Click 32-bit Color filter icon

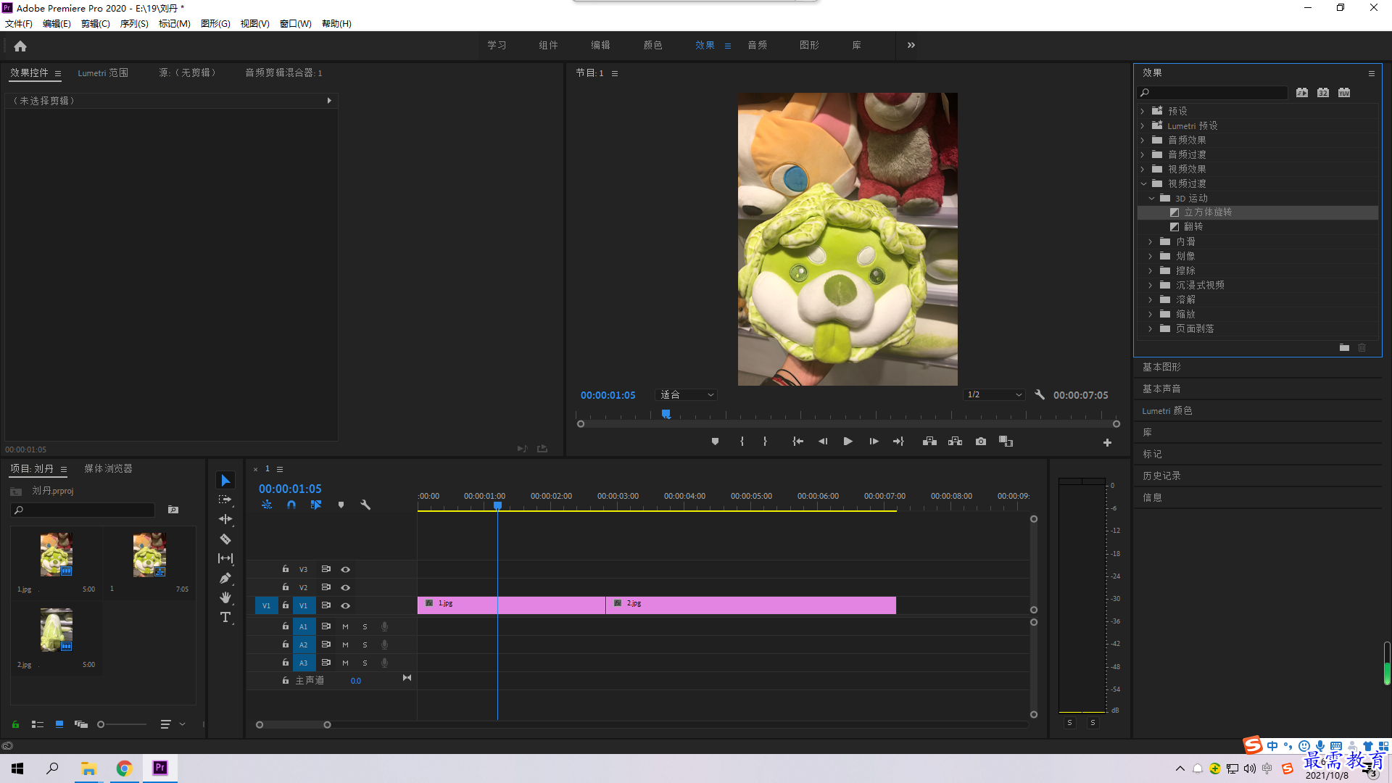(1323, 93)
